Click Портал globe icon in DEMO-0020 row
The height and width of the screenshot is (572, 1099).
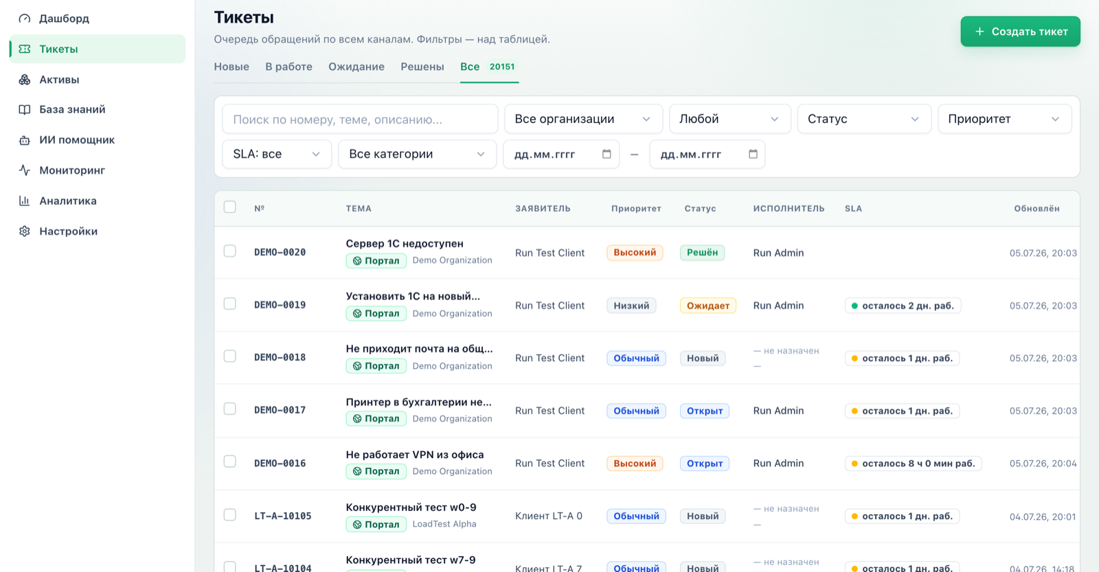tap(357, 261)
